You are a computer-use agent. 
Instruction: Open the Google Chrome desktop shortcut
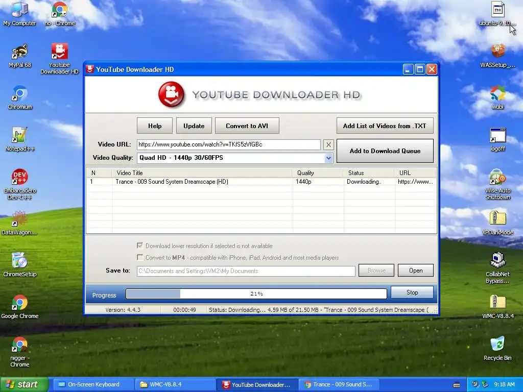[20, 307]
